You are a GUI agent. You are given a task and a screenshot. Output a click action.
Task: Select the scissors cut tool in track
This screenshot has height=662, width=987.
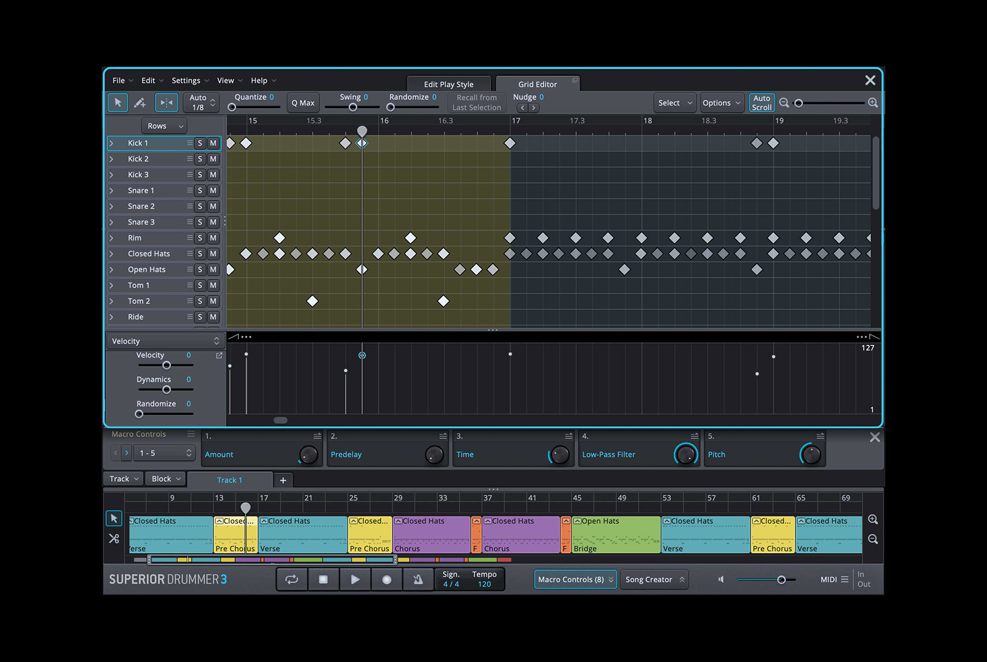(x=114, y=539)
